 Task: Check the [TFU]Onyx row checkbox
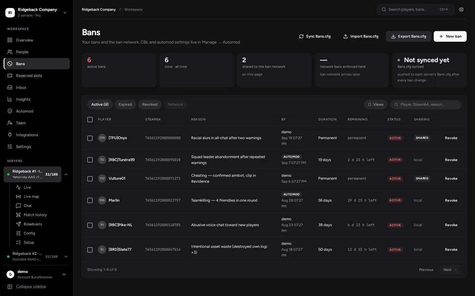pos(90,138)
